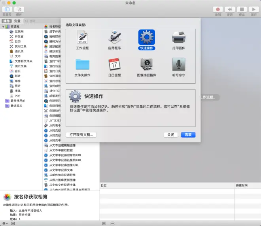Image resolution: width=261 pixels, height=226 pixels.
Task: Select the 裁剪图像 action row
Action: (x=53, y=56)
